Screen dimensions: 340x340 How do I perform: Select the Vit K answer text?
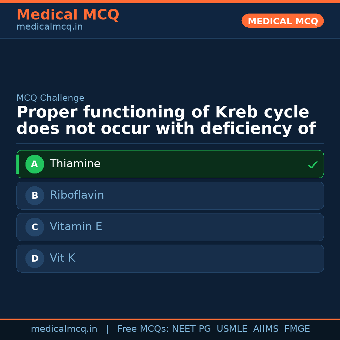tap(62, 258)
